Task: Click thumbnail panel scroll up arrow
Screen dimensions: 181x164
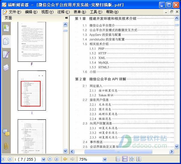Action: click(x=65, y=24)
